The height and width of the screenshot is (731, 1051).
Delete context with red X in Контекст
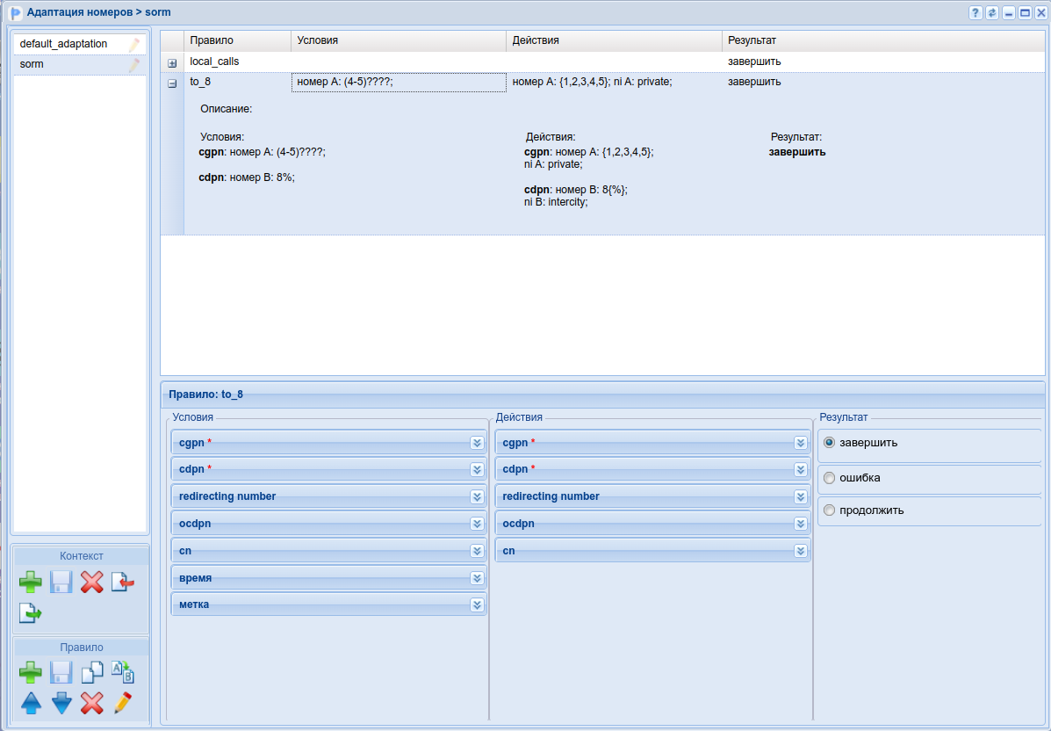(x=91, y=582)
